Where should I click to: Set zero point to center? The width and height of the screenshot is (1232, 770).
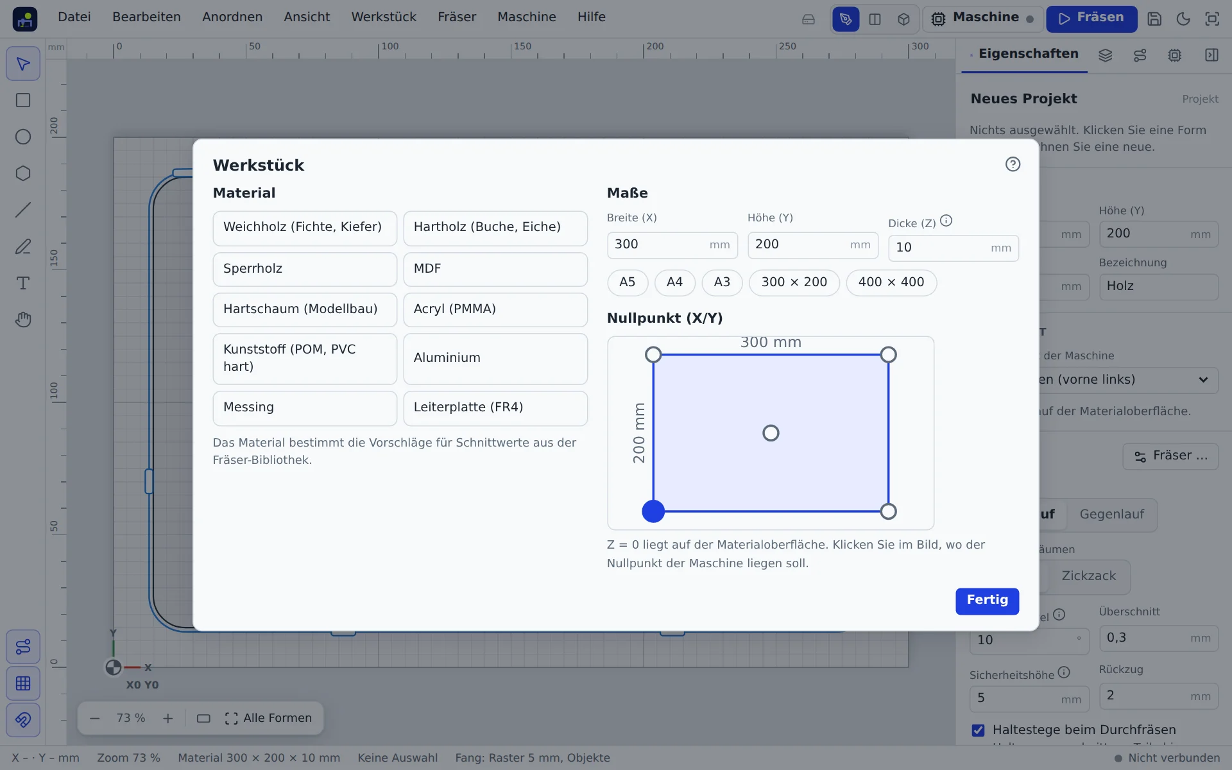click(x=771, y=433)
